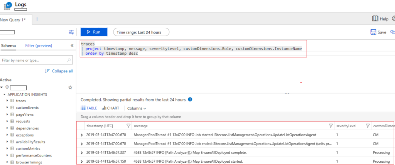Filter the timestamp column
The image size is (395, 165).
[x=128, y=126]
